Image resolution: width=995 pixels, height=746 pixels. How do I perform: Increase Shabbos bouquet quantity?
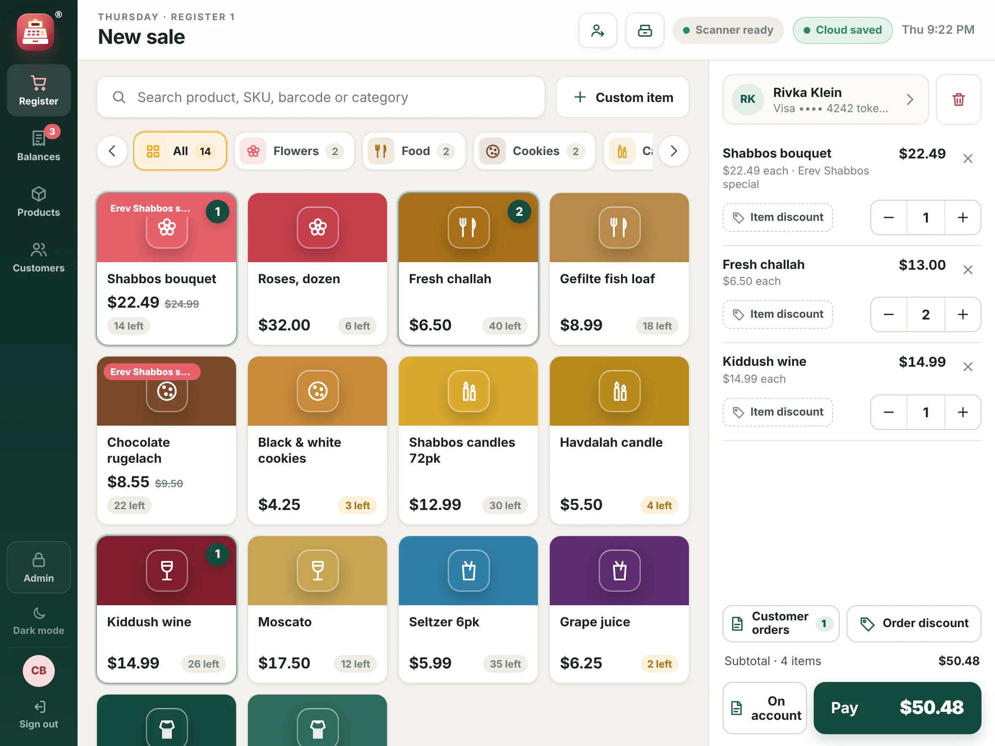pyautogui.click(x=962, y=217)
